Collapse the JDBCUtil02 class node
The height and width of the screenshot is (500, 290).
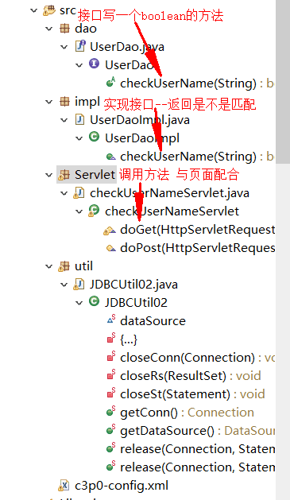coord(79,303)
